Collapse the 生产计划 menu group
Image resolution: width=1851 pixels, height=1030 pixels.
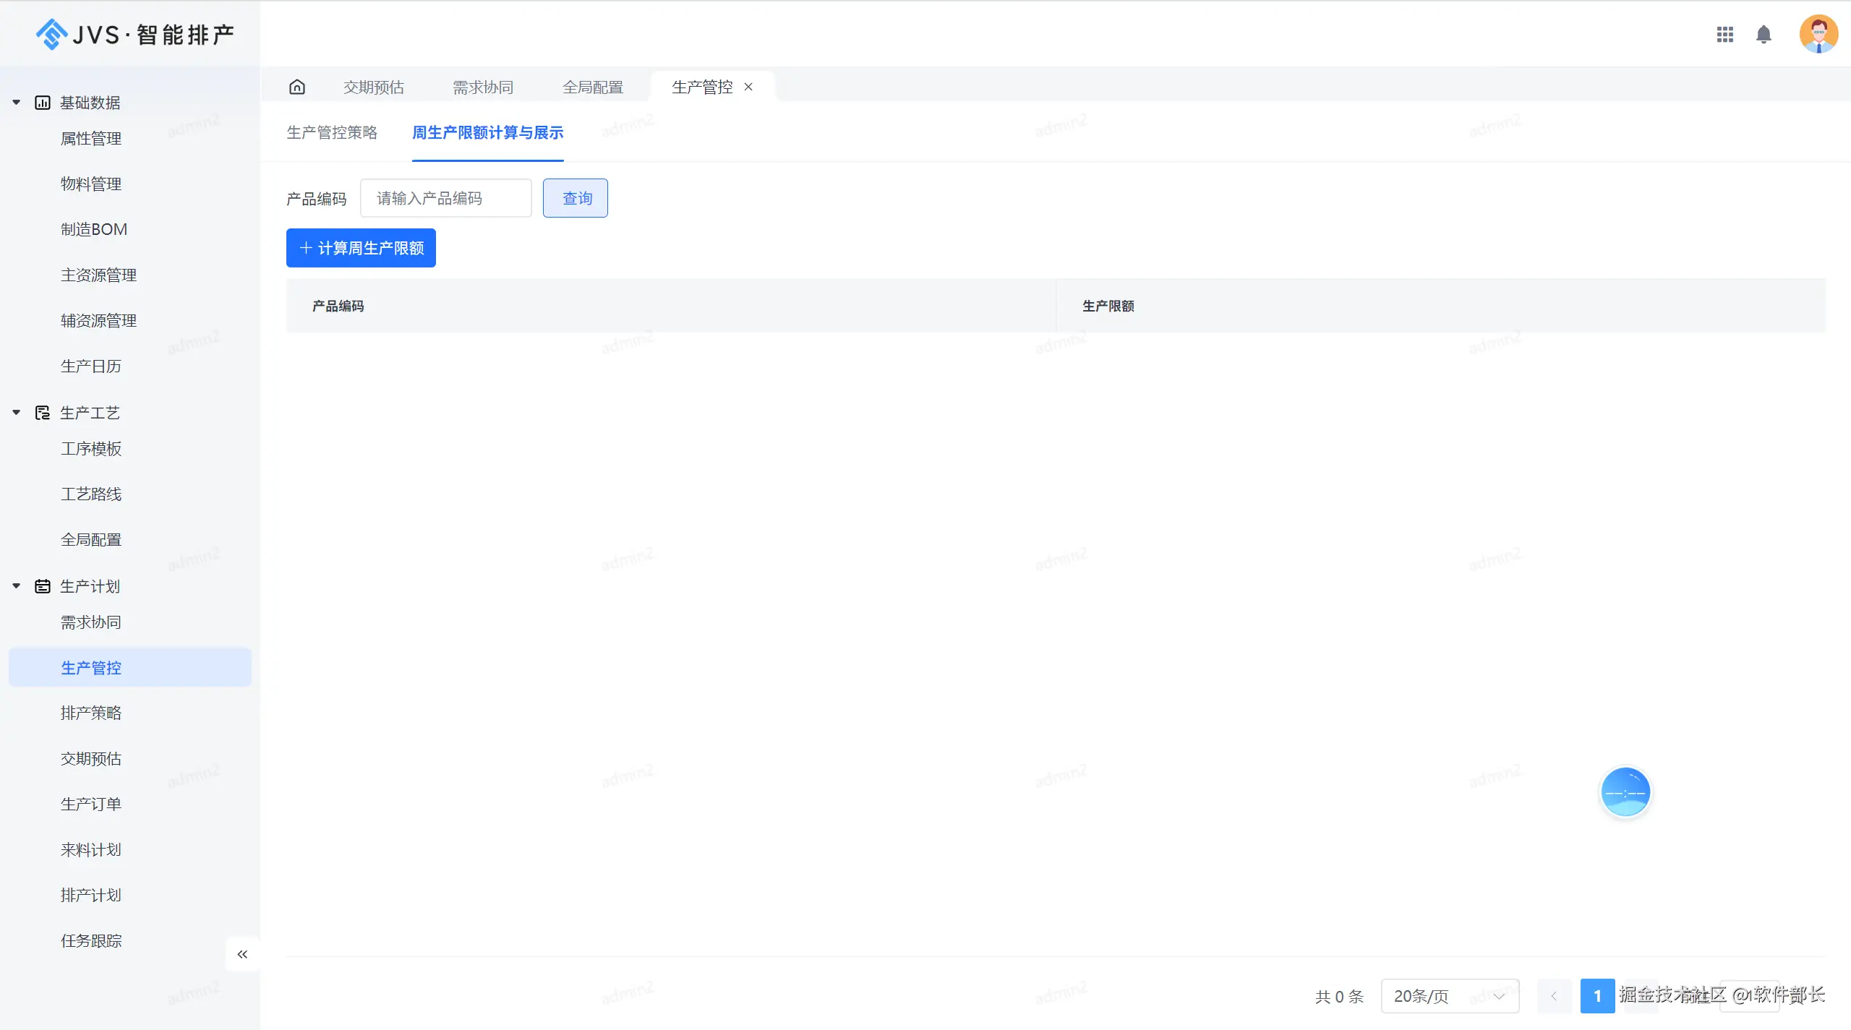tap(17, 586)
